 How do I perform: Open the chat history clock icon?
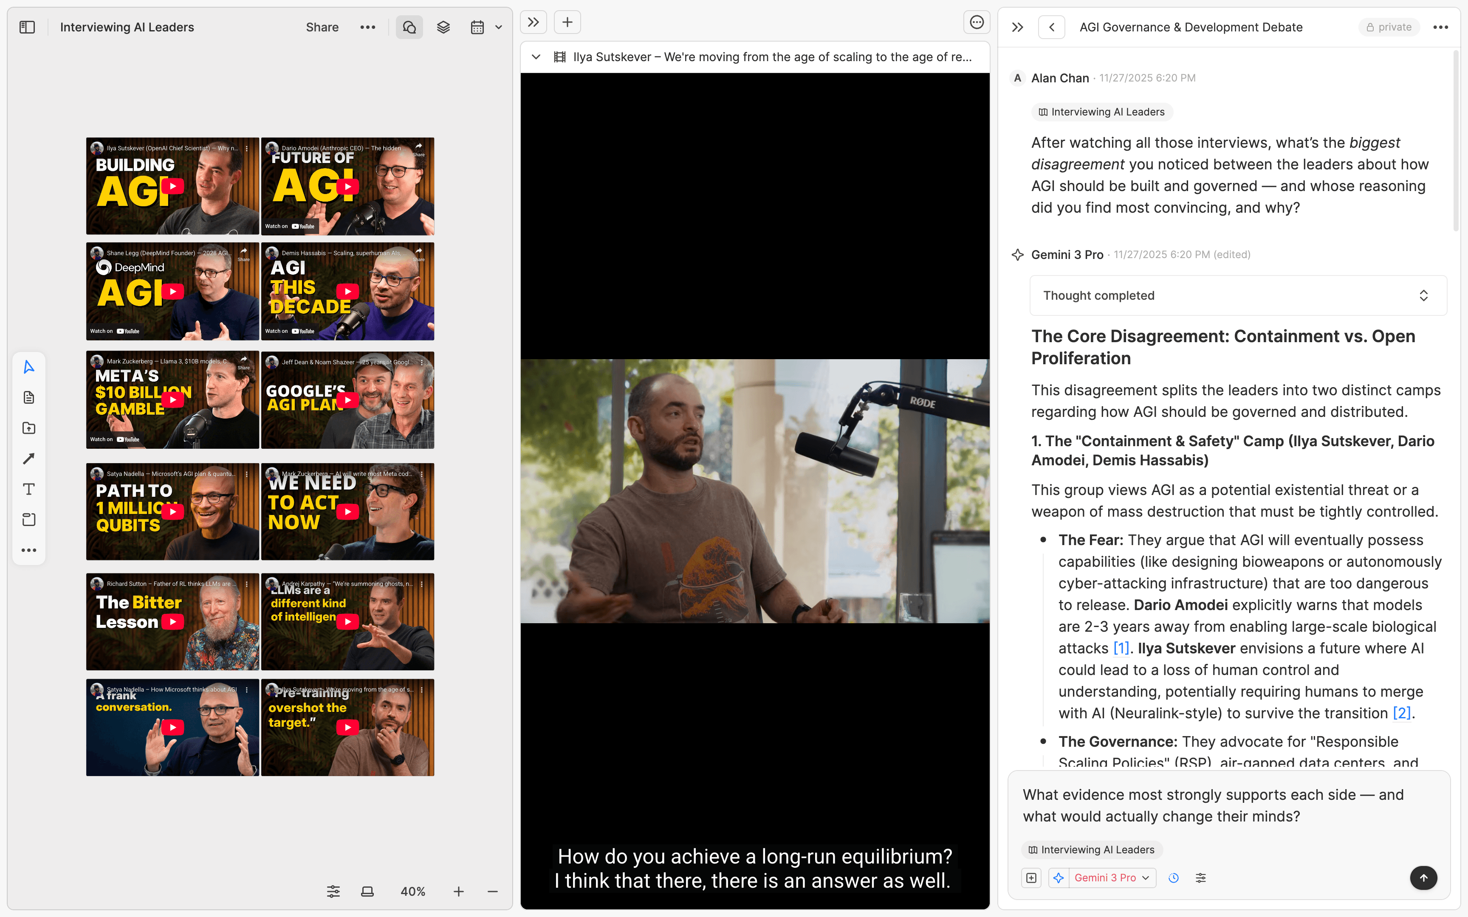(1173, 878)
